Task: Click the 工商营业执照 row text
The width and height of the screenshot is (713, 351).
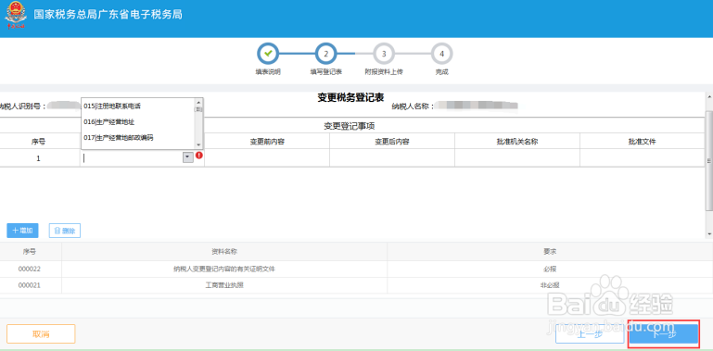Action: [224, 285]
